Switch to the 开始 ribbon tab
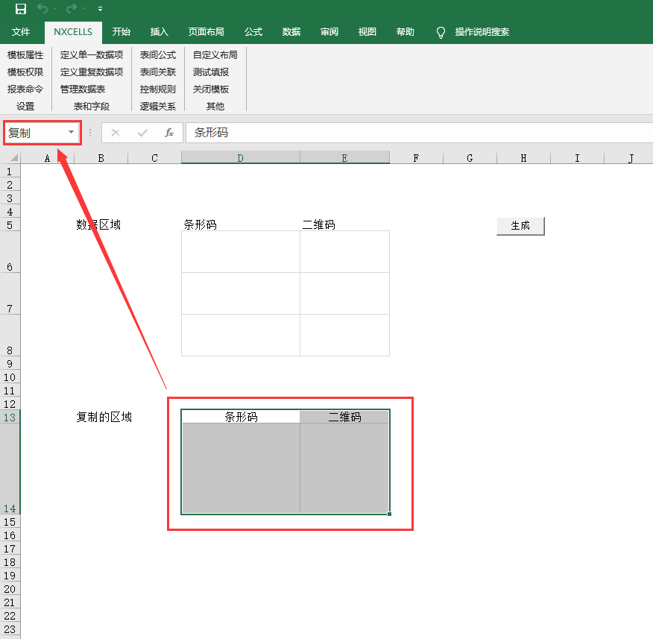This screenshot has width=653, height=639. pos(122,32)
